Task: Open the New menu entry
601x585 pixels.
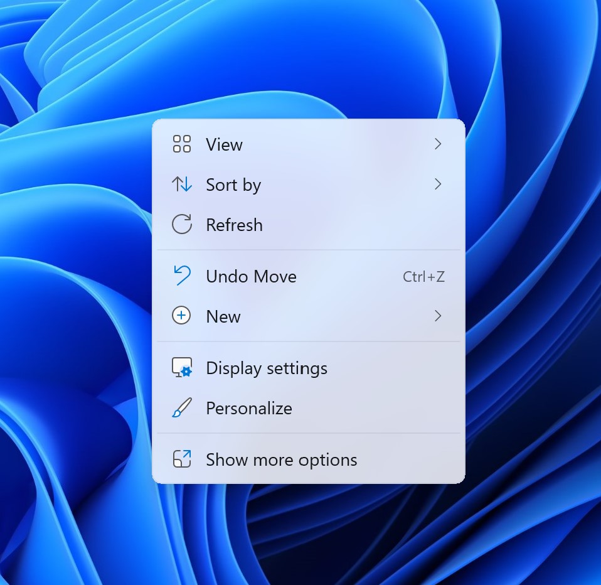Action: click(309, 316)
